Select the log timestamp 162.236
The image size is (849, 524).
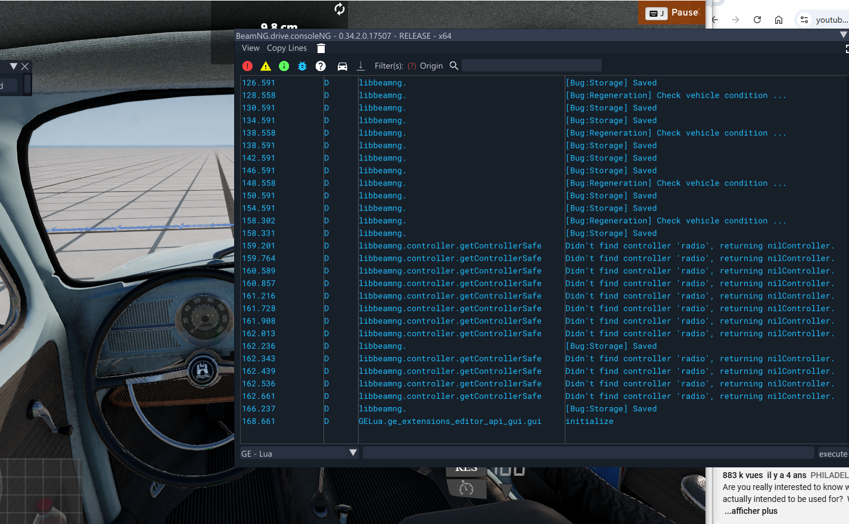259,346
